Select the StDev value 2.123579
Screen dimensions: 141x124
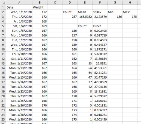click(100, 17)
